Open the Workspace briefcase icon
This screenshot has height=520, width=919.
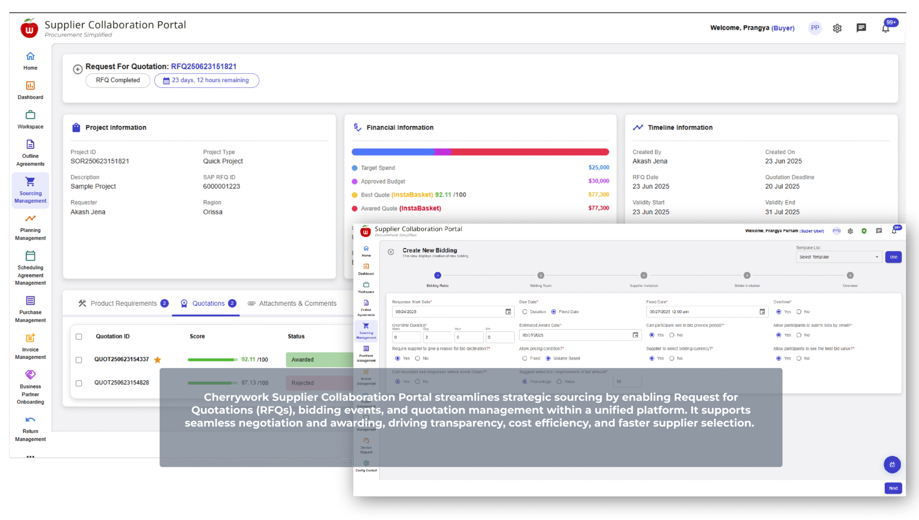click(x=30, y=115)
